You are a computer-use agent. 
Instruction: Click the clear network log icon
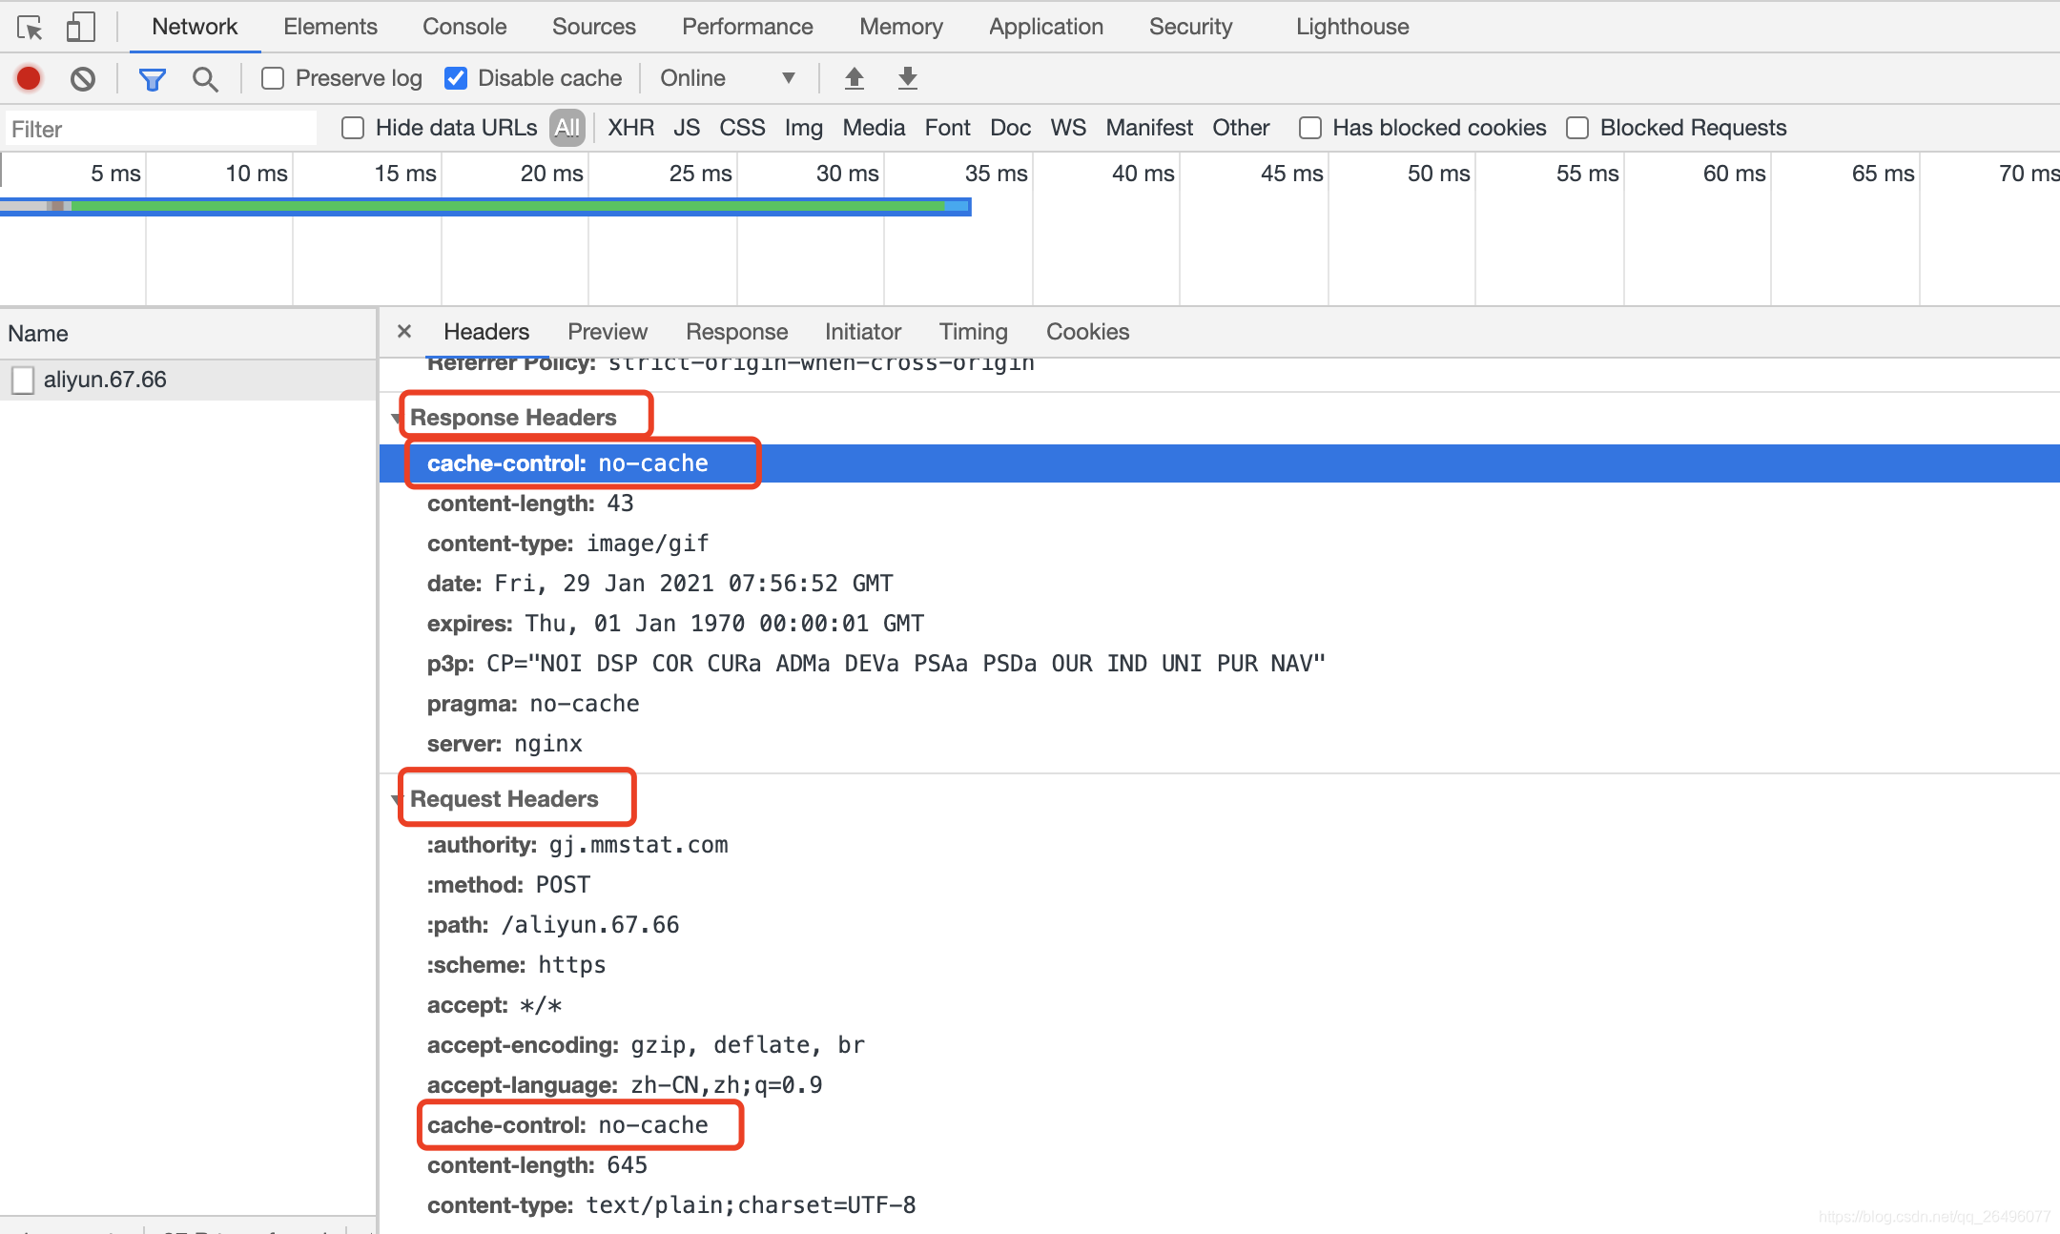(x=84, y=78)
